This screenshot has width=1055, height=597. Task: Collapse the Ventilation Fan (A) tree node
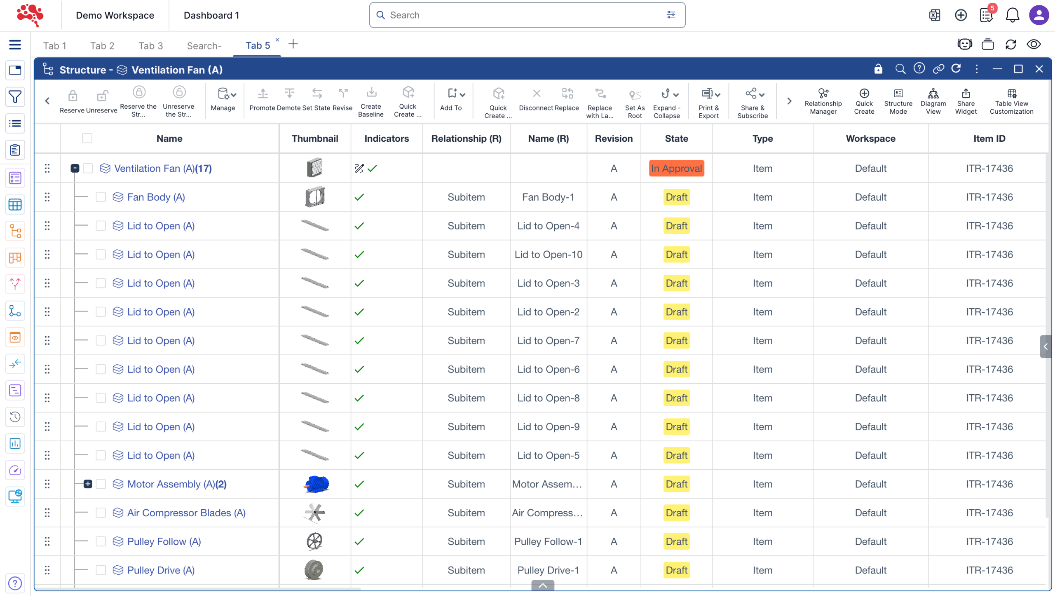[x=75, y=169]
